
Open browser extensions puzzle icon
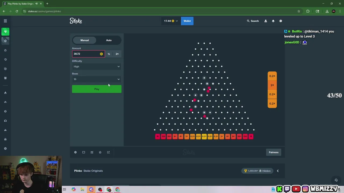[x=308, y=11]
